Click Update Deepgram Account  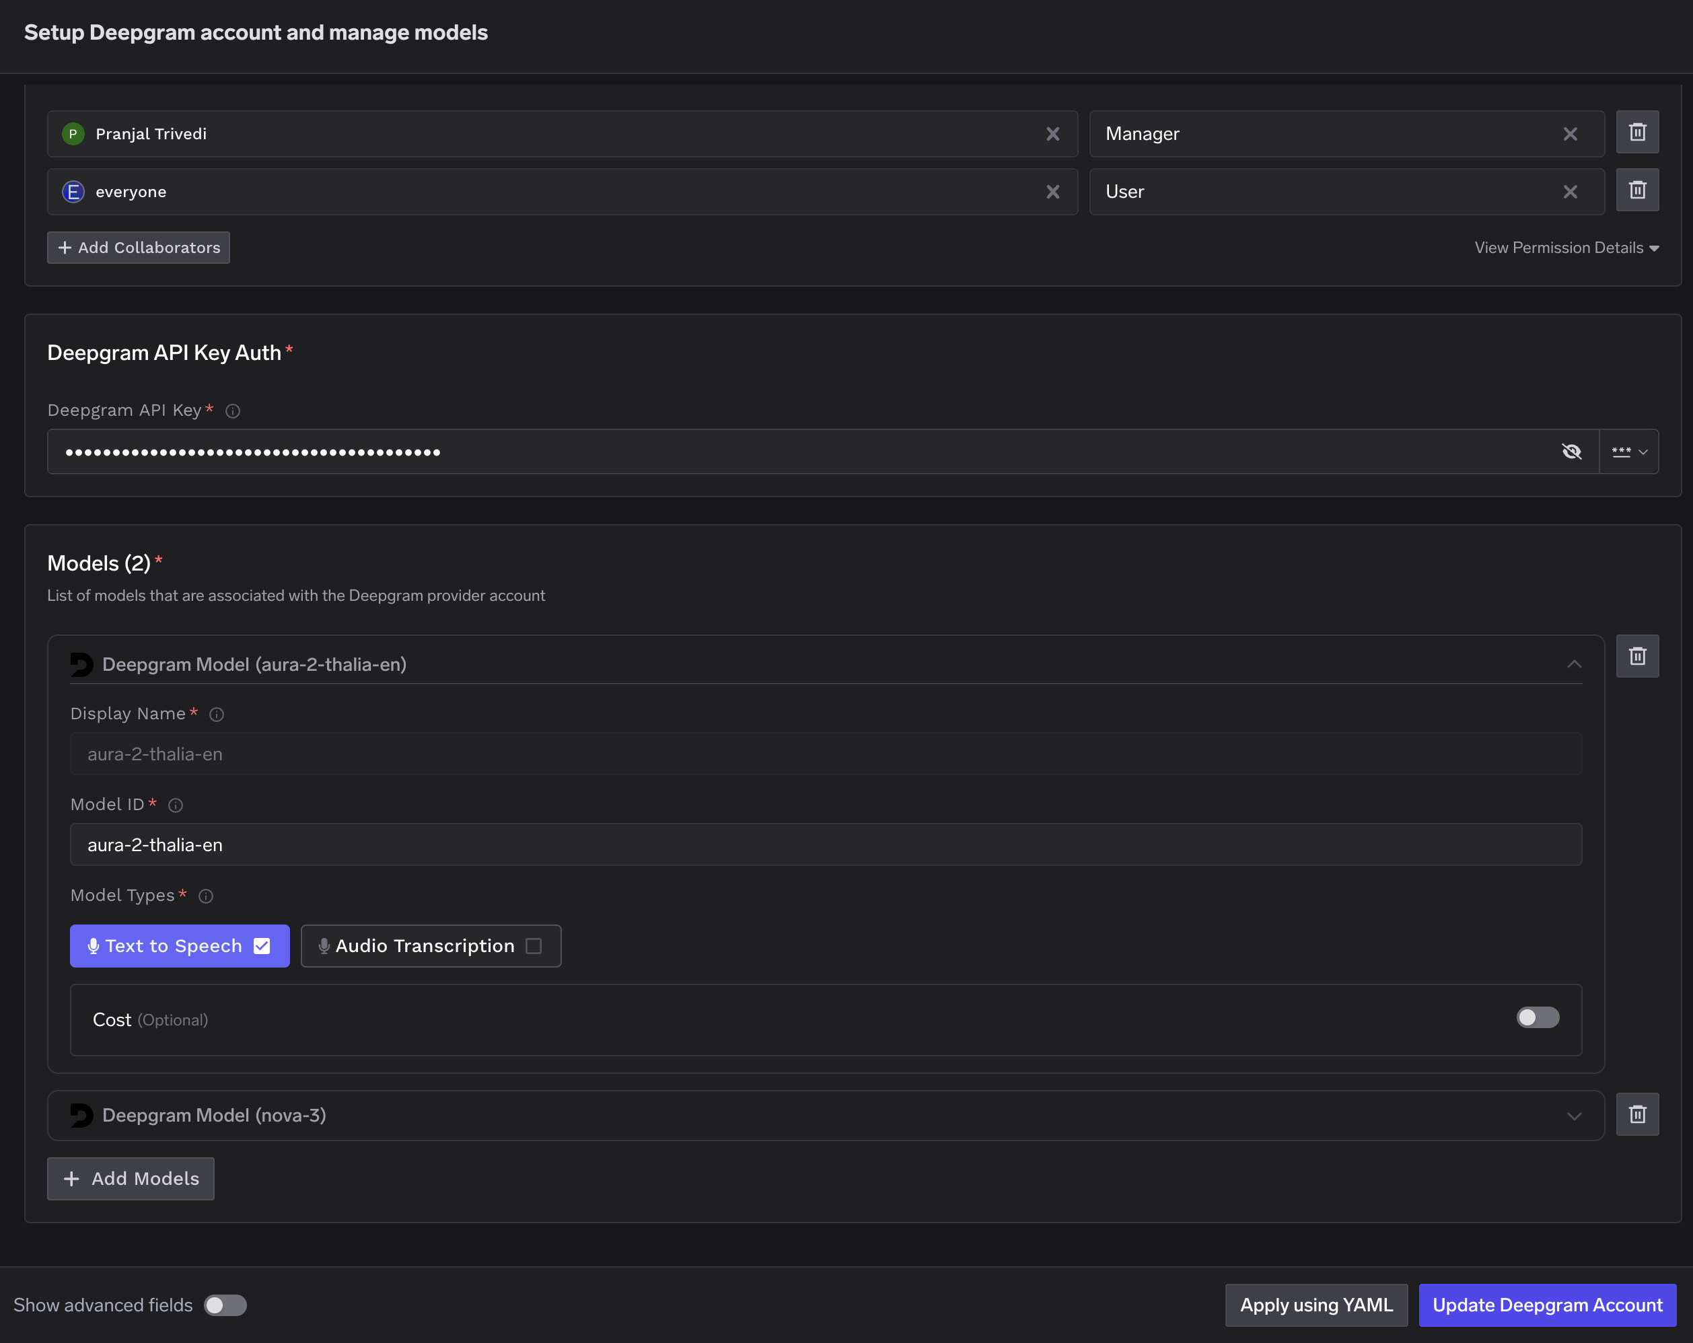tap(1546, 1305)
